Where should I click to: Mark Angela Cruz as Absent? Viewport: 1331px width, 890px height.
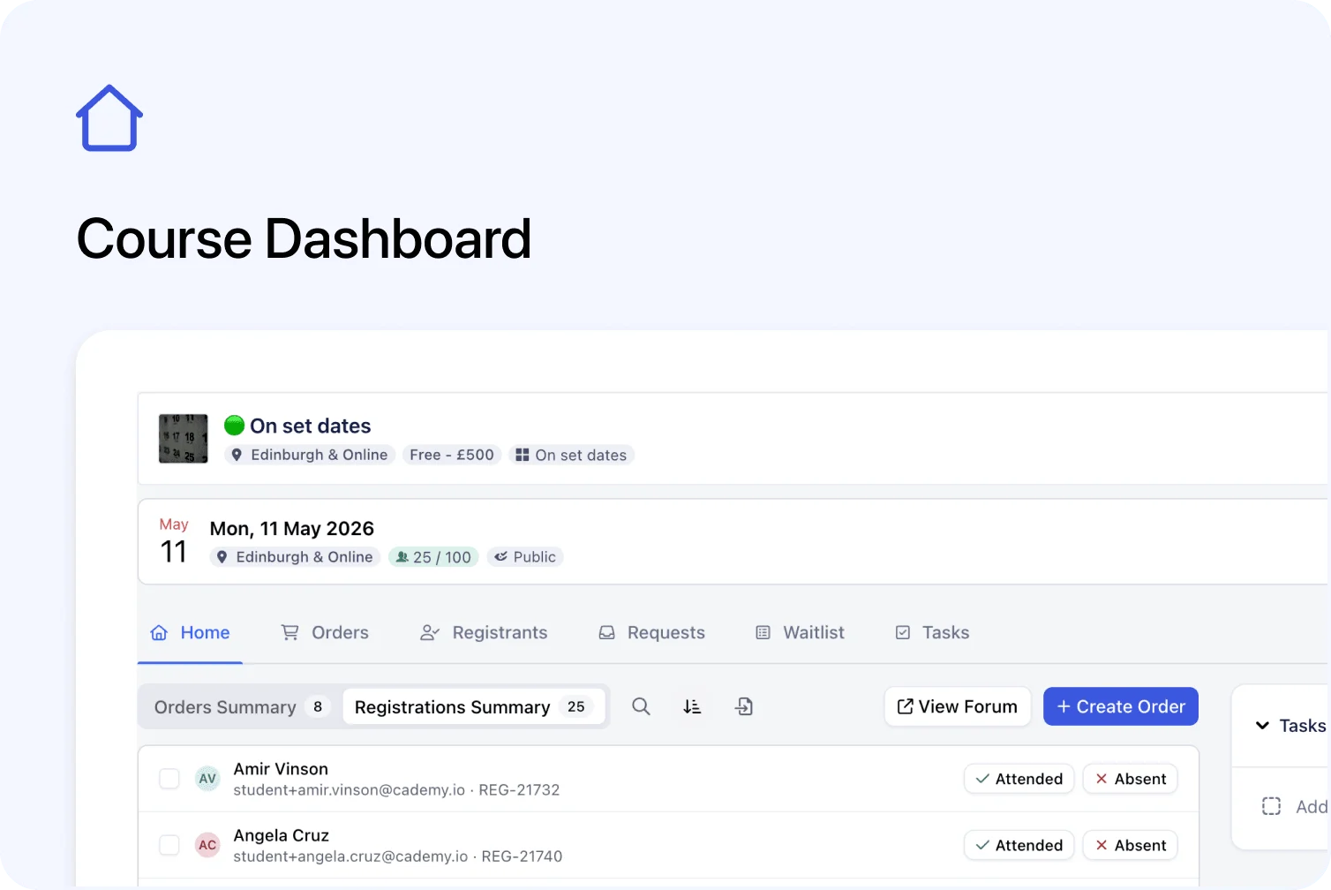(x=1131, y=845)
